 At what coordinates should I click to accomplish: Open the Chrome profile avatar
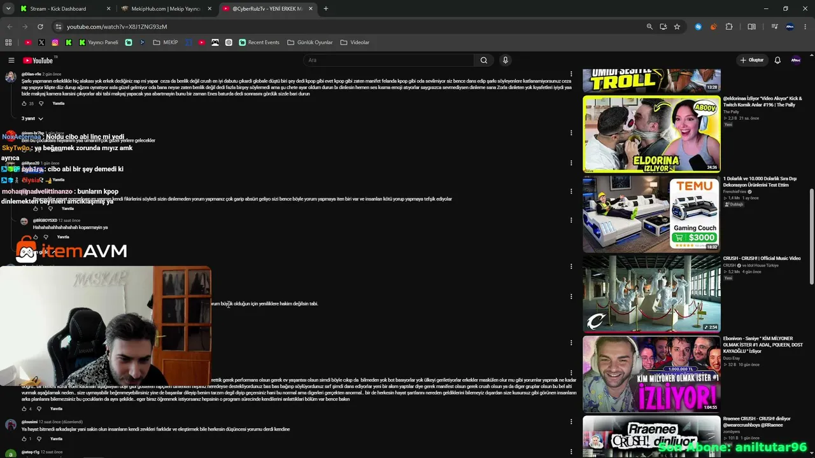point(790,27)
